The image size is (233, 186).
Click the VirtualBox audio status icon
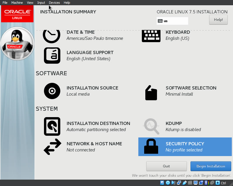[173, 183]
